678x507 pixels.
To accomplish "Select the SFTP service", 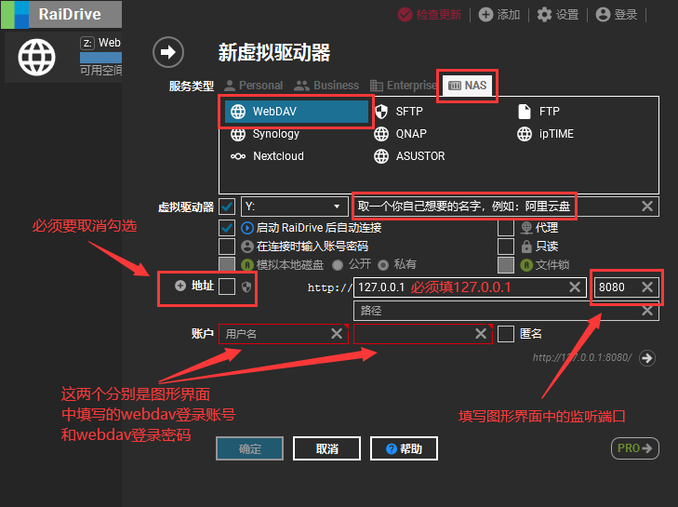I will click(x=399, y=112).
